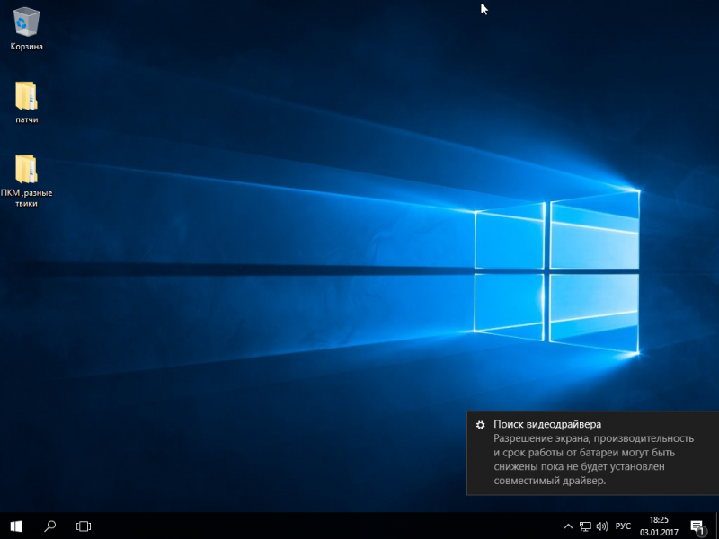Open the clock showing 18:25
The height and width of the screenshot is (539, 719).
point(659,526)
